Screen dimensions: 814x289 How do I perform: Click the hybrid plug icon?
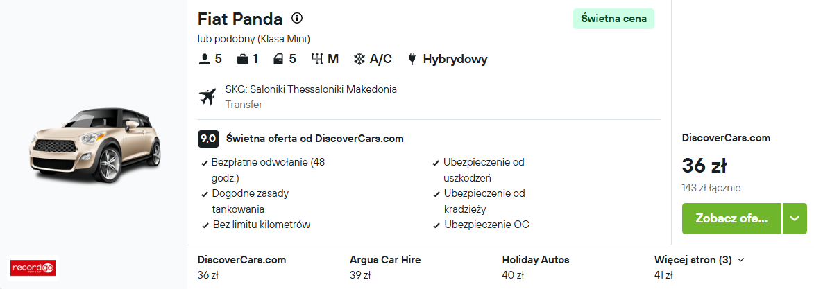click(x=412, y=59)
